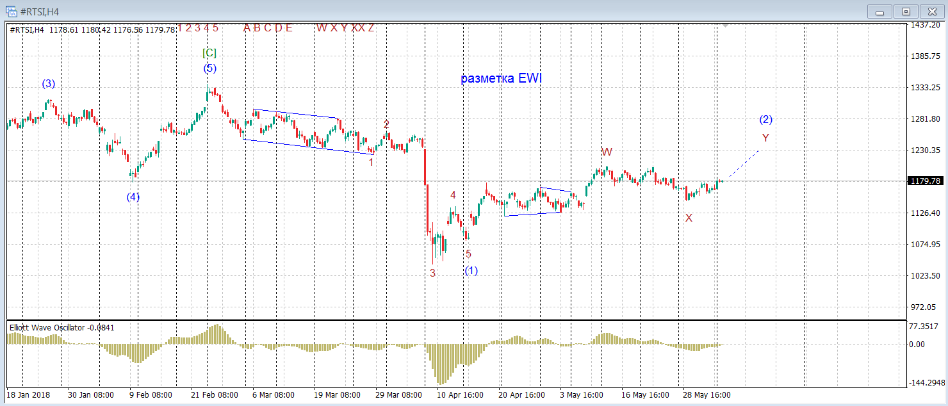This screenshot has width=948, height=406.
Task: Click the '20 Apr 16:00' time axis label
Action: click(x=522, y=395)
